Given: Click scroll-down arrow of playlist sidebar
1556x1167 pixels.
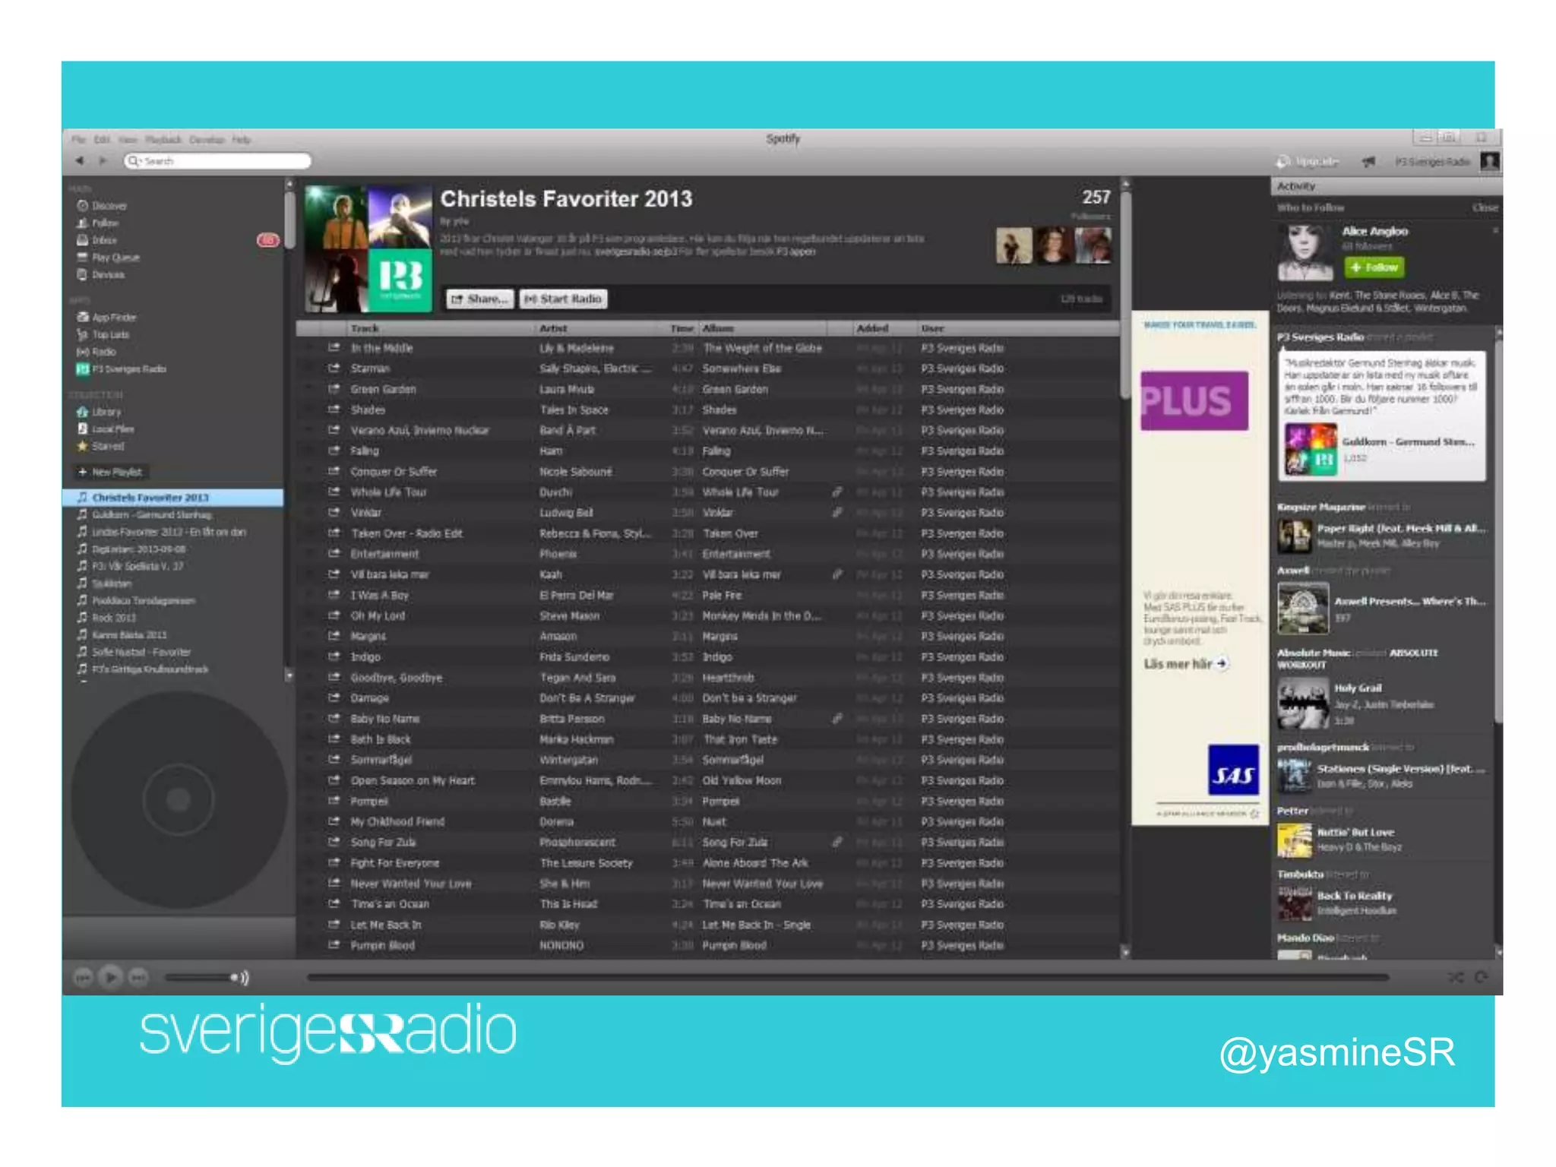Looking at the screenshot, I should 289,675.
